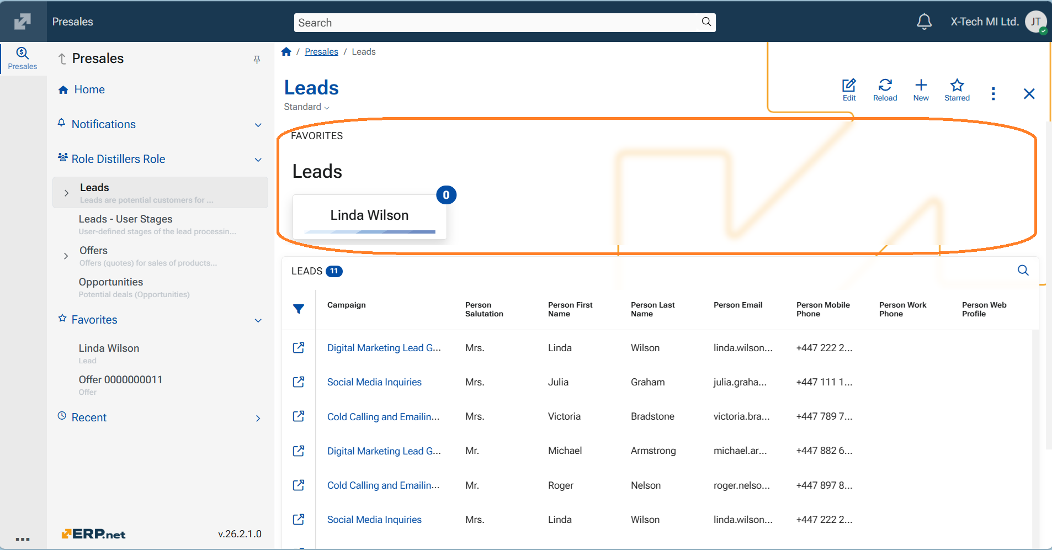Image resolution: width=1052 pixels, height=550 pixels.
Task: Reload the Leads list
Action: [x=885, y=89]
